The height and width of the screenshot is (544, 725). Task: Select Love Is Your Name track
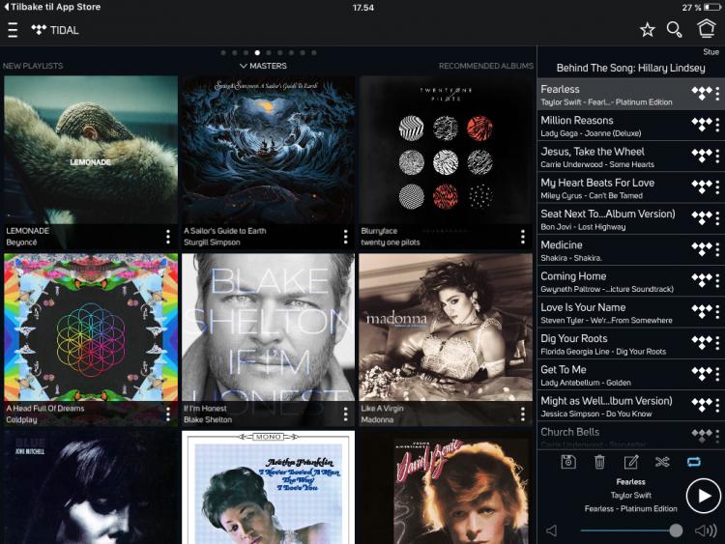click(630, 313)
